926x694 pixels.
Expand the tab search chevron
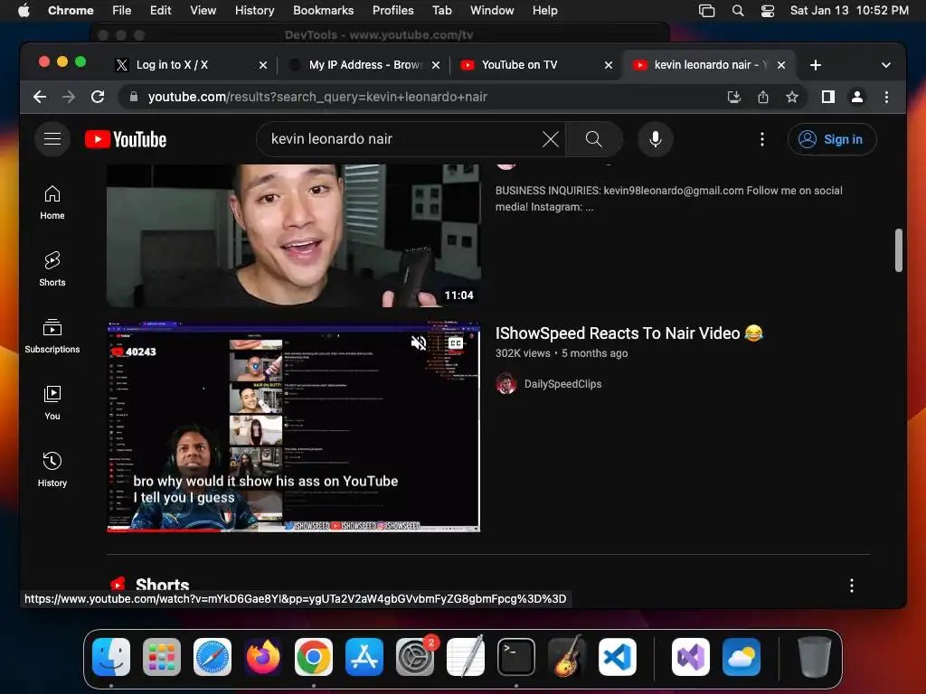tap(886, 65)
